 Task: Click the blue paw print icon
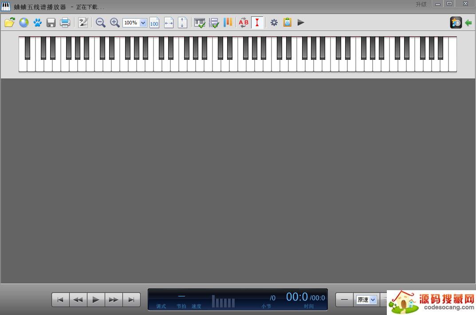38,23
